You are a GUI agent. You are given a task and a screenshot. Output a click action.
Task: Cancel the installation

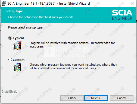pos(122,98)
